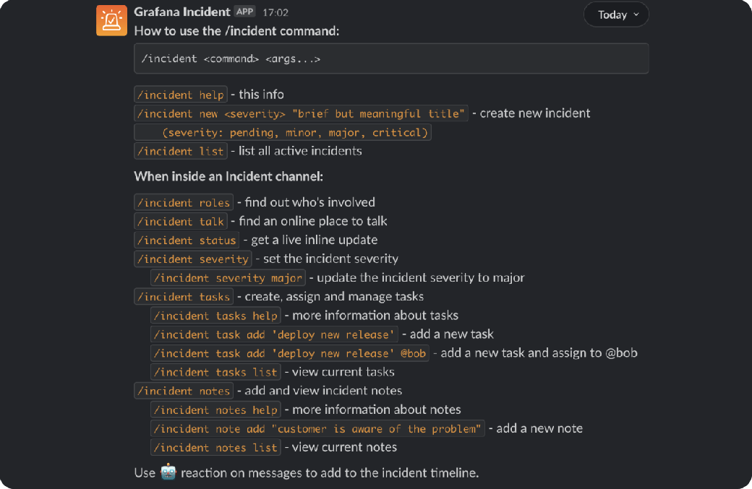Click the /incident severity command snippet

192,259
